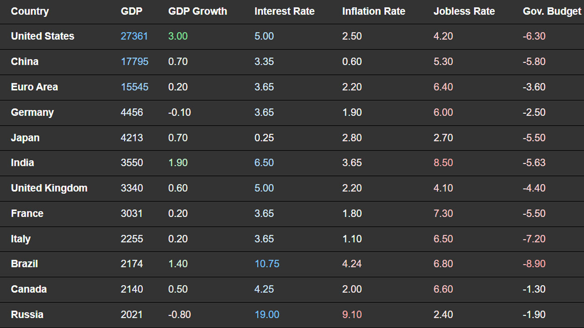This screenshot has height=328, width=584.
Task: Click Brazil inflation rate 4.24
Action: coord(352,264)
